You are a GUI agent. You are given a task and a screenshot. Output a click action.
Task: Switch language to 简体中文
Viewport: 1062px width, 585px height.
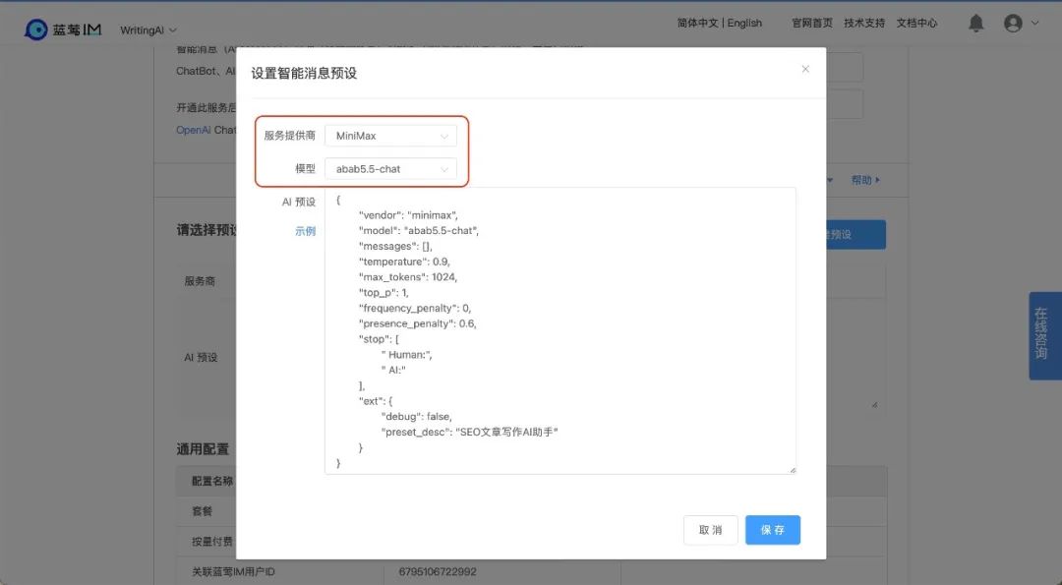click(x=697, y=23)
